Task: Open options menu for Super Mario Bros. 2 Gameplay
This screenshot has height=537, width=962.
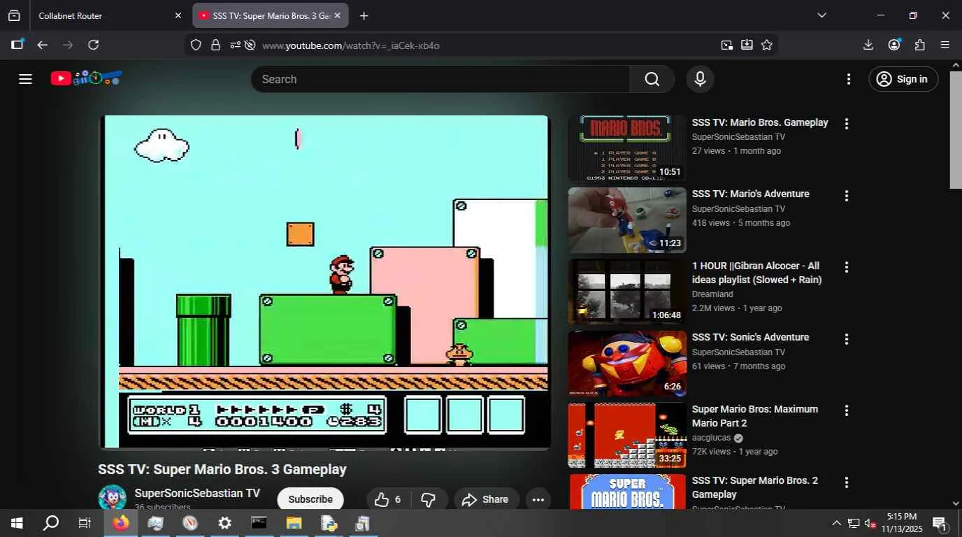Action: pyautogui.click(x=846, y=482)
